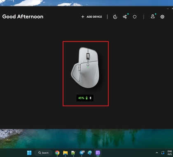Click the sync status tray icon
Screen dimensions: 173x157
click(163, 153)
